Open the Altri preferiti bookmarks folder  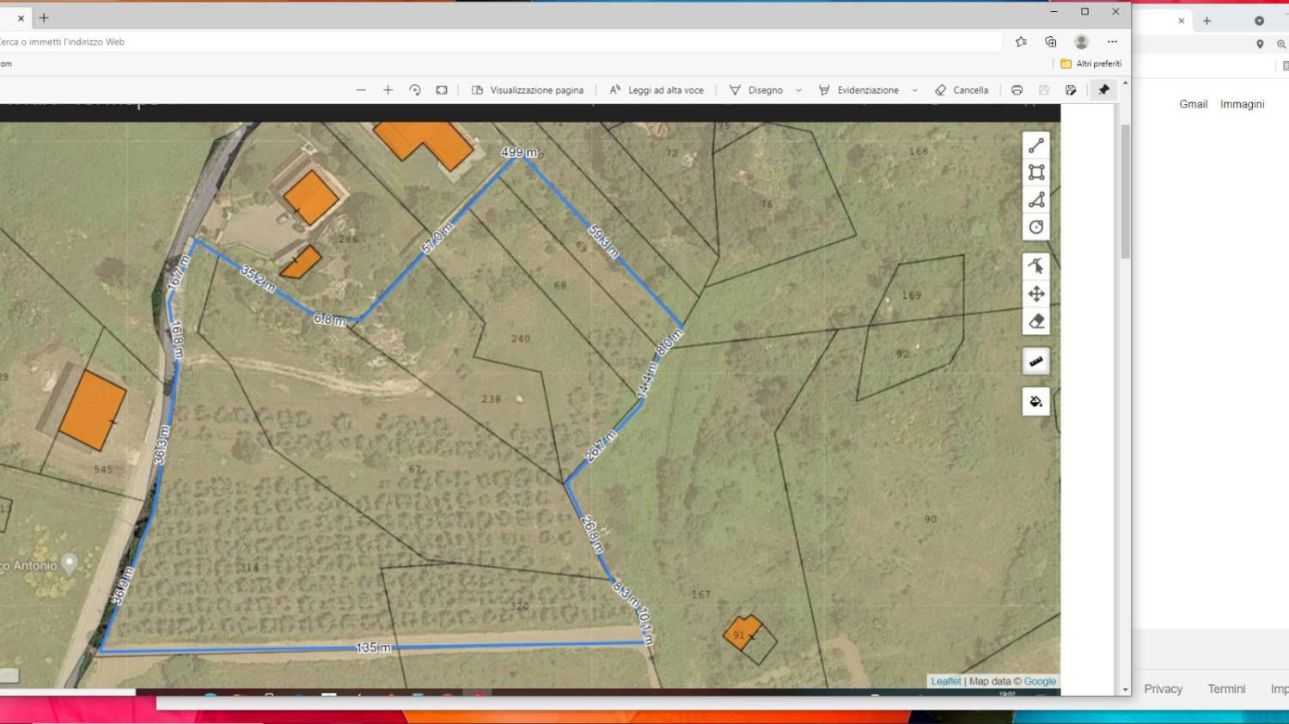[x=1090, y=64]
